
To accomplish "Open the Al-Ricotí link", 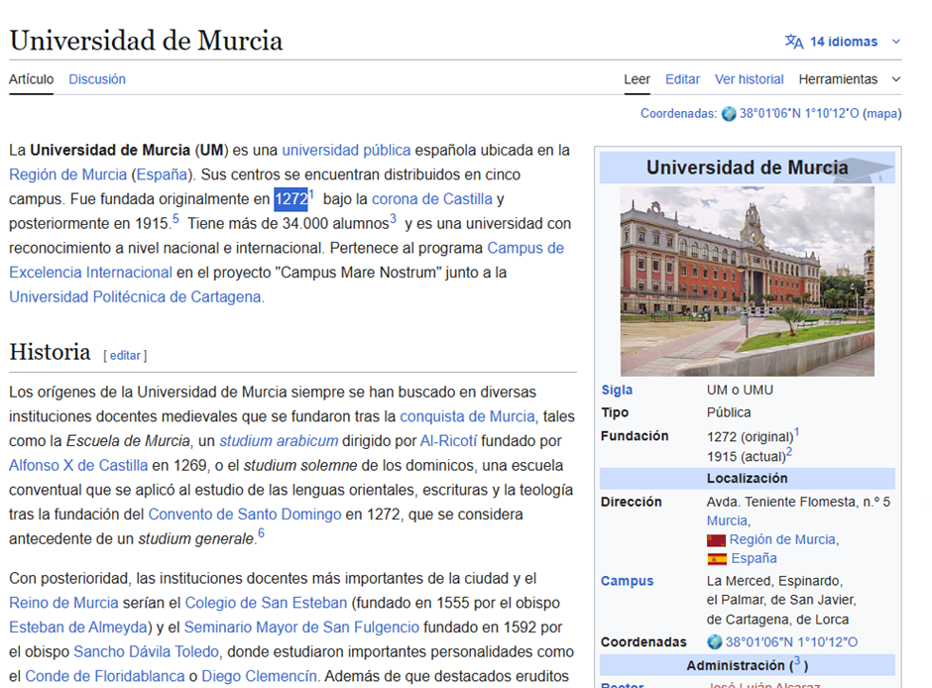I will click(448, 441).
